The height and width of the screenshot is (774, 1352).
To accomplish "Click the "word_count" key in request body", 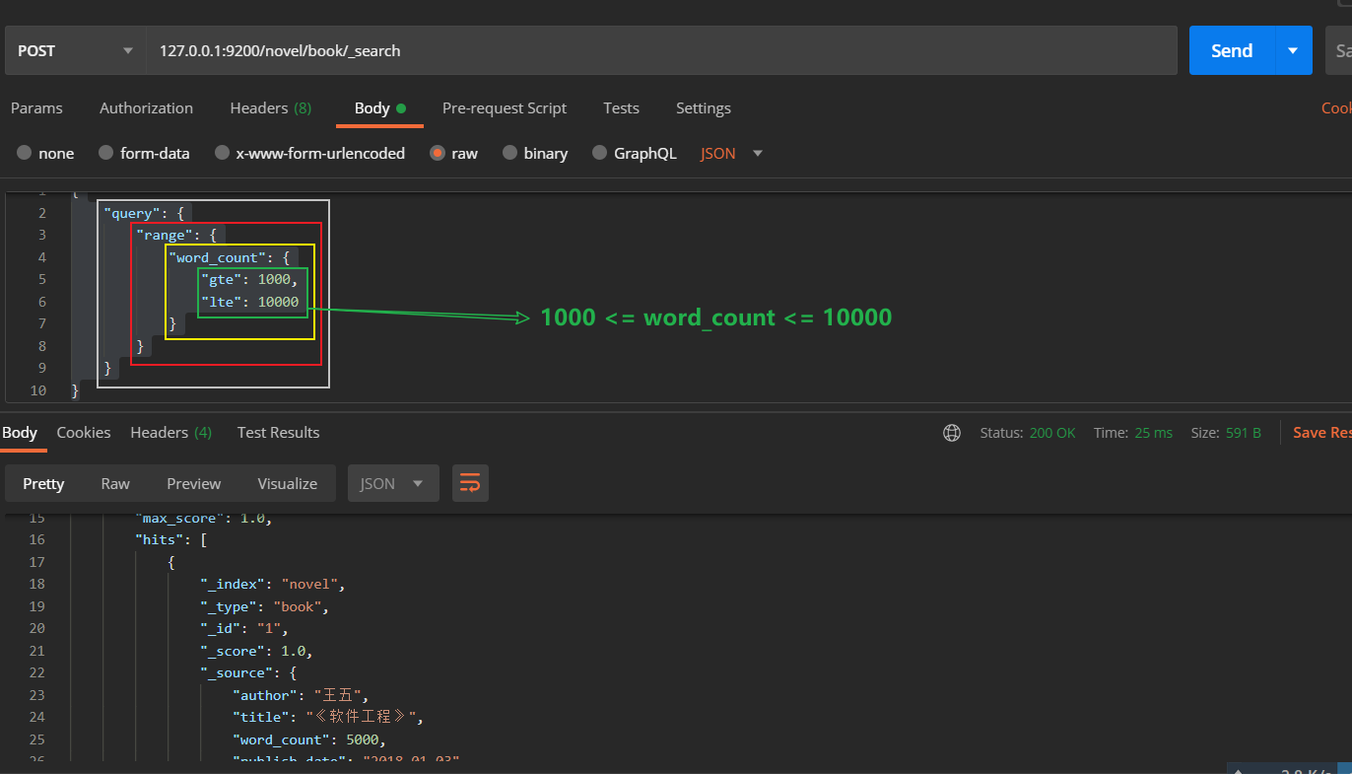I will (x=215, y=257).
